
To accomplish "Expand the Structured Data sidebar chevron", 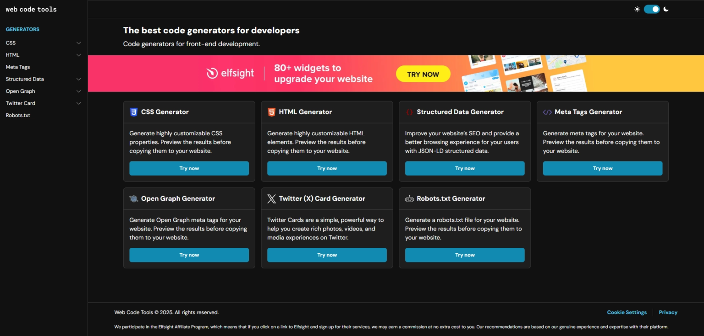I will pyautogui.click(x=78, y=79).
